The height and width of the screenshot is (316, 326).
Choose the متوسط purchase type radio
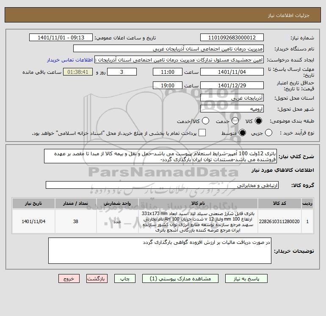pos(242,133)
